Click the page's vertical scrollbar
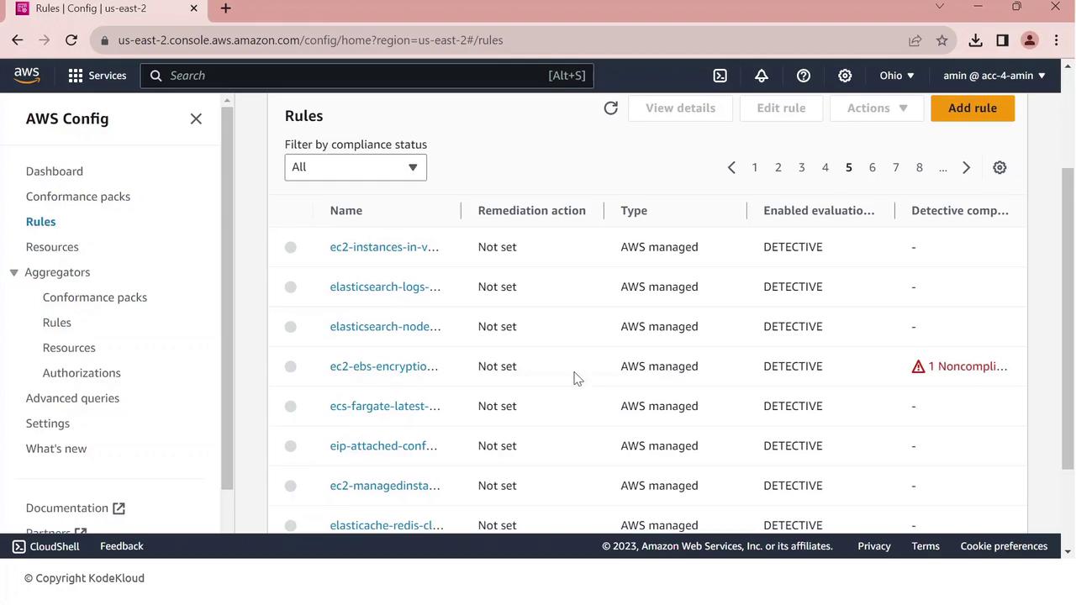Screen dimensions: 1076x605 coord(1068,319)
